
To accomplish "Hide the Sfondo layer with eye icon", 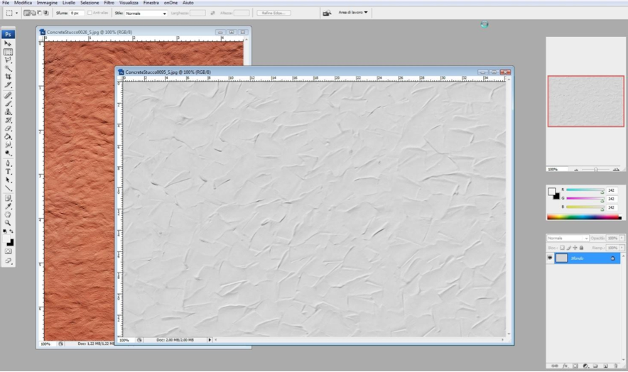I will [550, 258].
